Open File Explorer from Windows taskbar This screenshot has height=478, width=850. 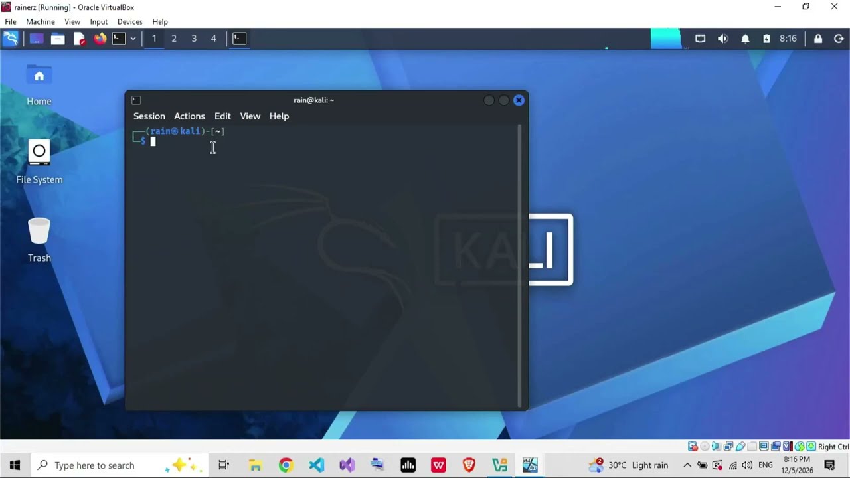pos(255,465)
